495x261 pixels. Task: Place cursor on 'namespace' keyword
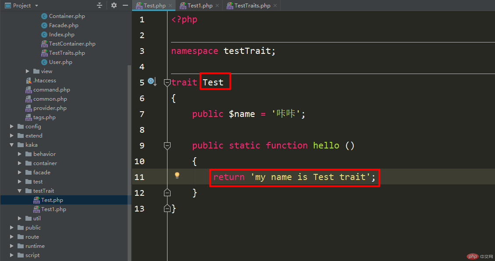(x=195, y=51)
